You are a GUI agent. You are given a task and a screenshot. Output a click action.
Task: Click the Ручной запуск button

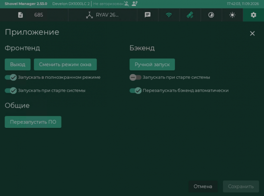pos(152,64)
